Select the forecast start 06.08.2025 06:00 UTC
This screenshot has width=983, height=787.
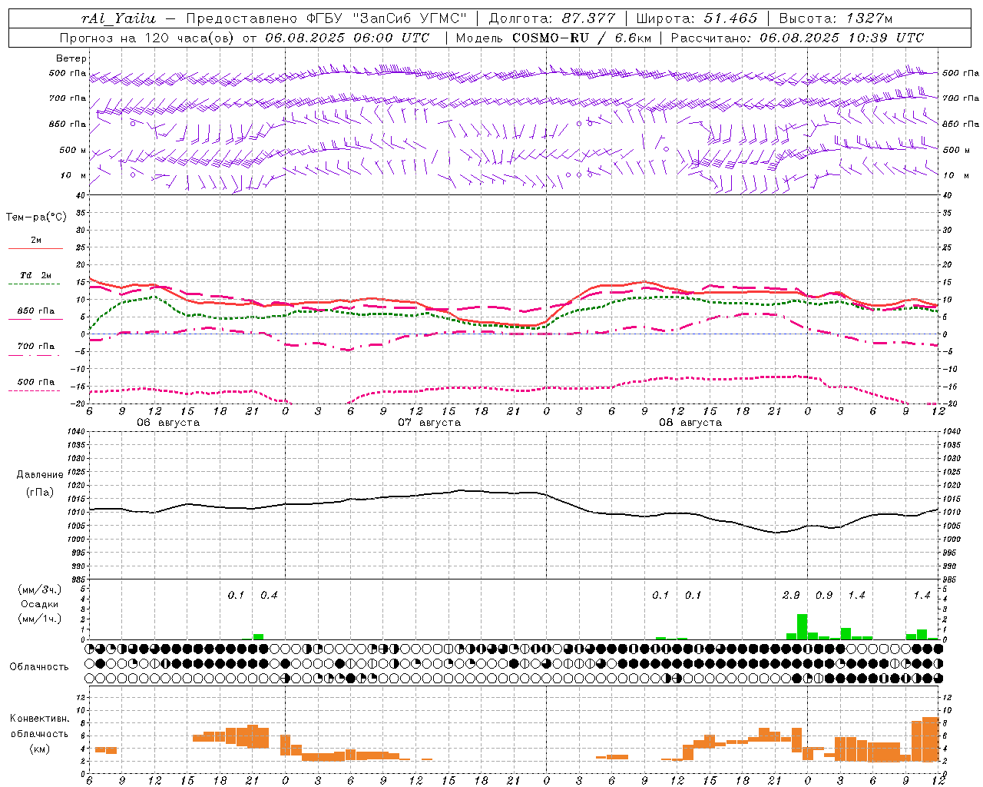tap(347, 38)
